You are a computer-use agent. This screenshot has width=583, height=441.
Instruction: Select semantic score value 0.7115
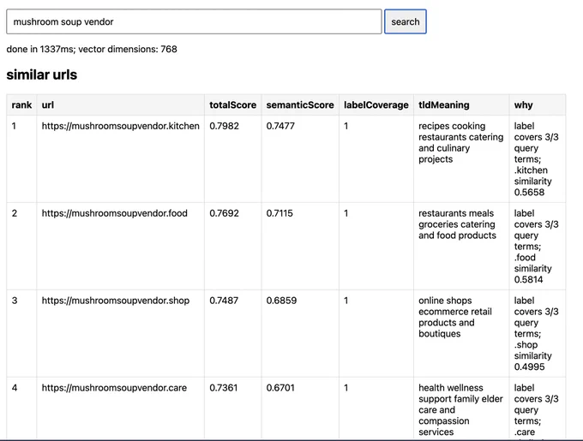[279, 213]
